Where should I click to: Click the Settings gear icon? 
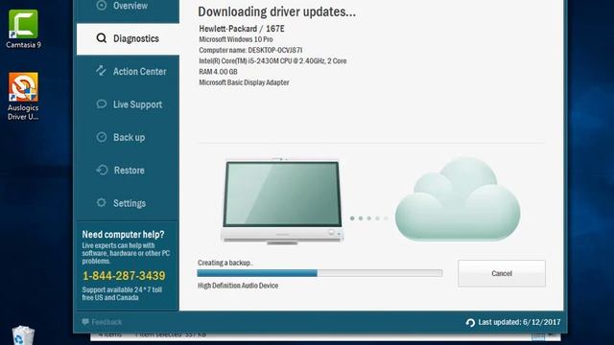(102, 202)
